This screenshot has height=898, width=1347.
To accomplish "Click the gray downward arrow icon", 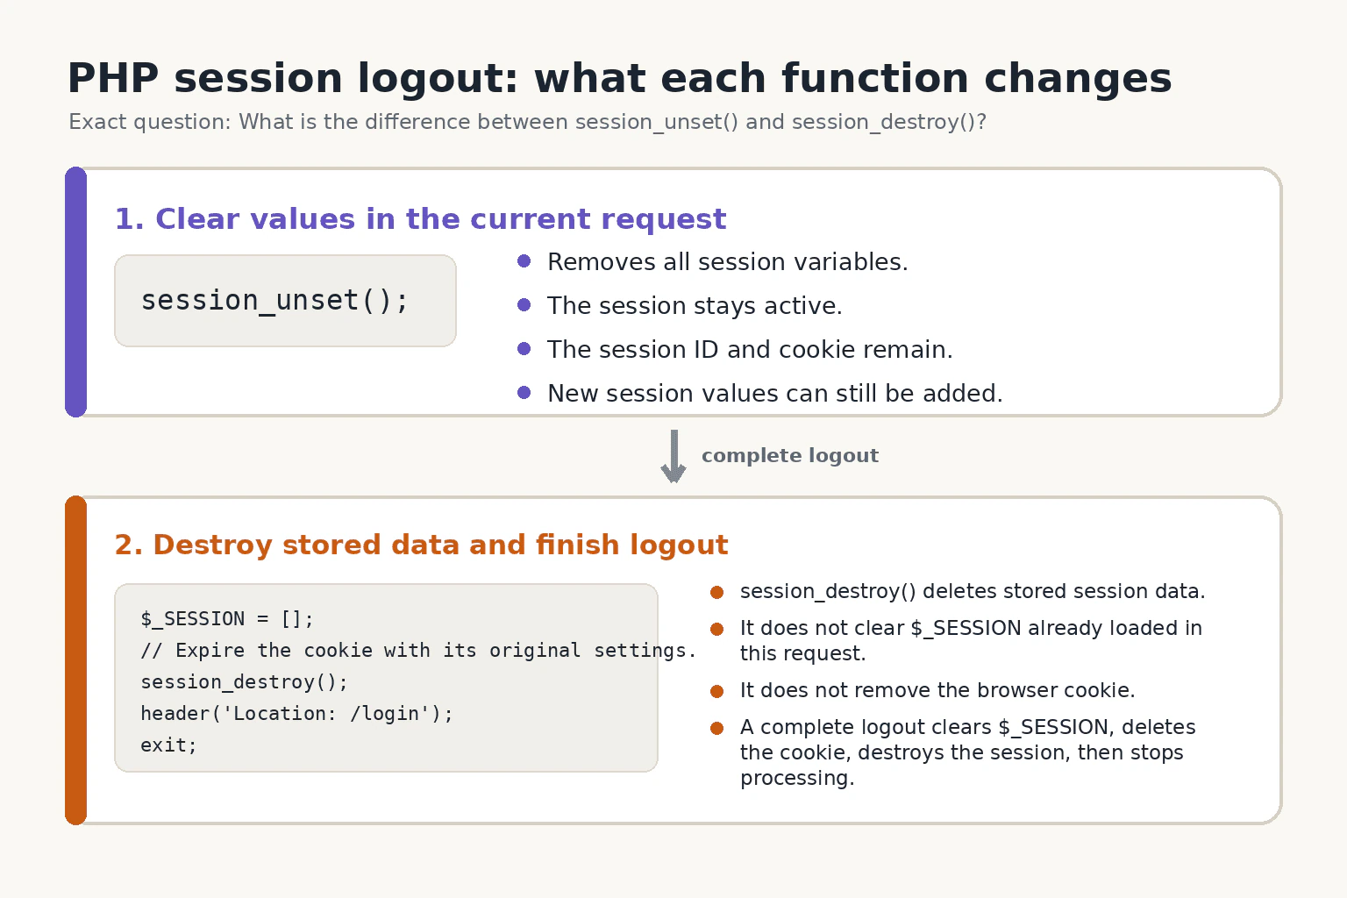I will pos(673,456).
